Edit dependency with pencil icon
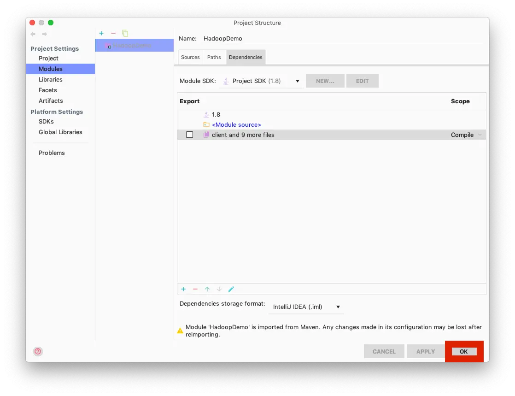 point(231,289)
